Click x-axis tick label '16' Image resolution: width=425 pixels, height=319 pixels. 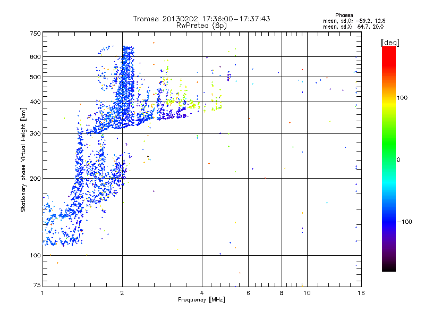(361, 293)
